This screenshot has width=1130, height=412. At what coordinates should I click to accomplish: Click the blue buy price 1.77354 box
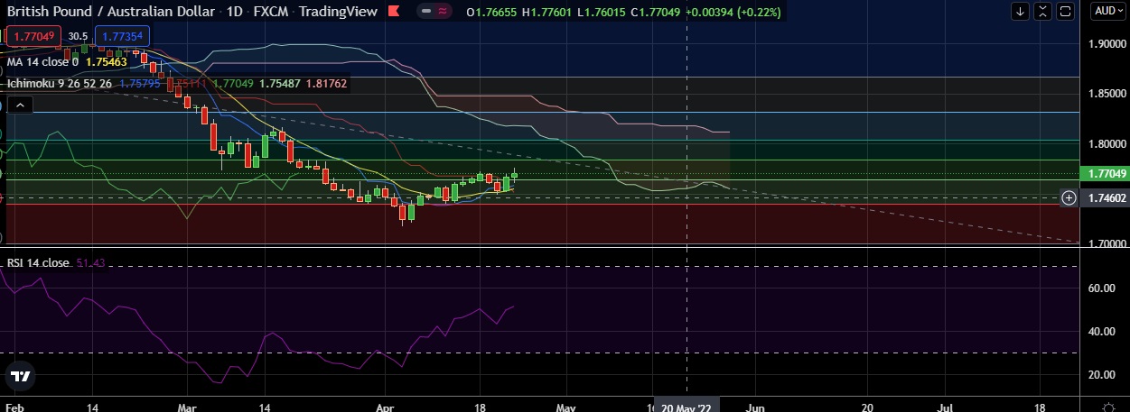pyautogui.click(x=122, y=36)
